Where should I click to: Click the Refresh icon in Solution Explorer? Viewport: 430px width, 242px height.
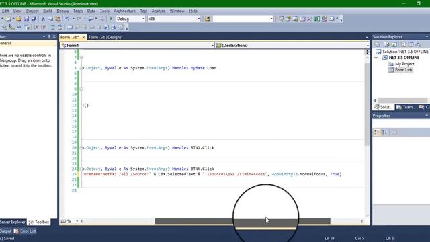pos(394,44)
